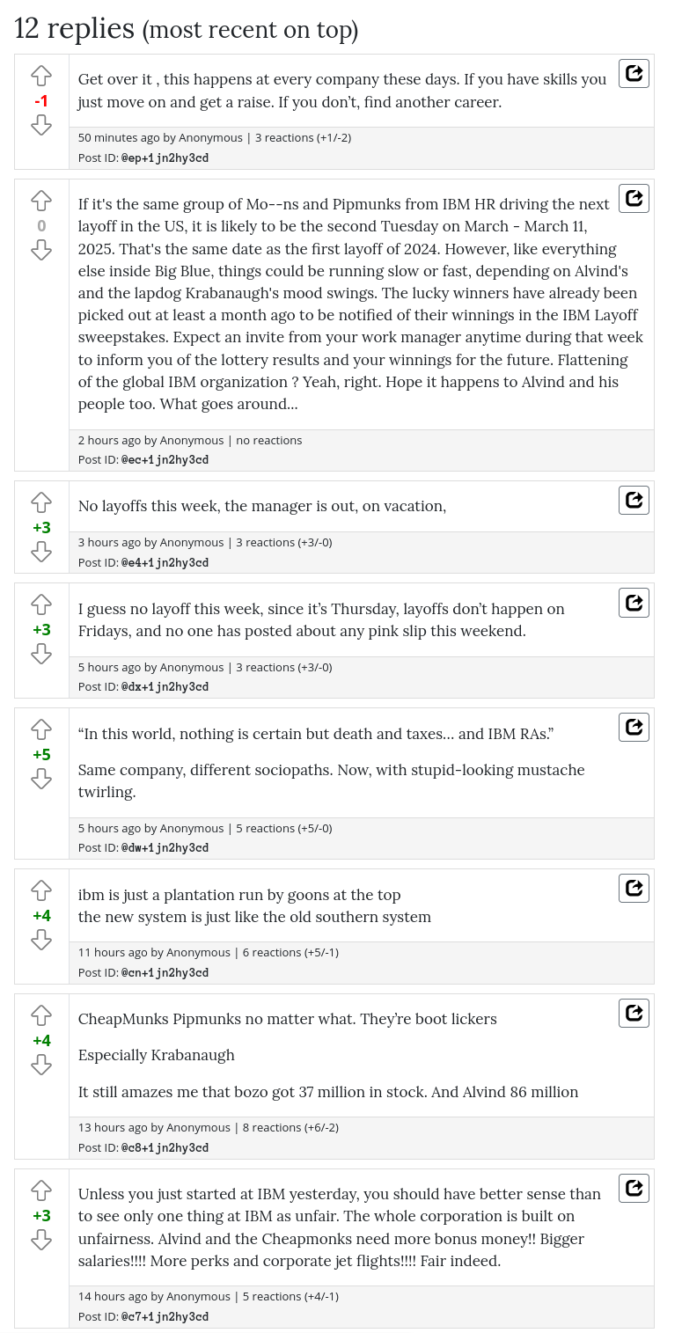Downvote the 'Get over it' reply
Image resolution: width=682 pixels, height=1333 pixels.
tap(41, 126)
